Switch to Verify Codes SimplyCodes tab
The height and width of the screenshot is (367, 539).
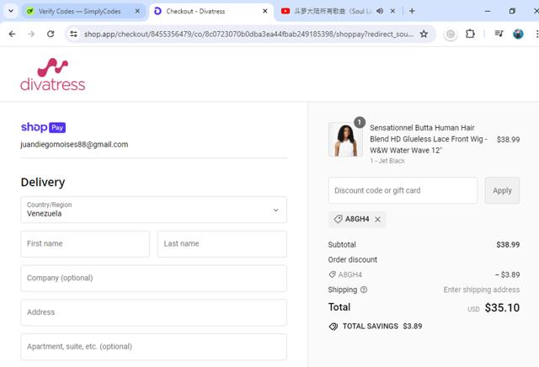tap(83, 11)
